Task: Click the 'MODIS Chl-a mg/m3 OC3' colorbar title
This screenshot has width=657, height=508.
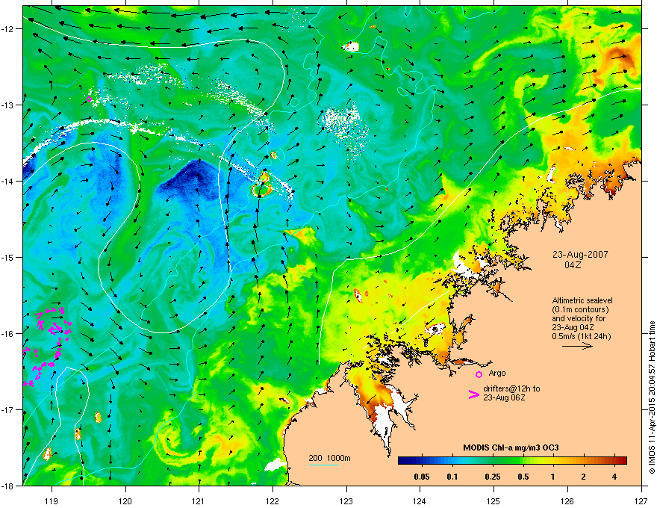Action: point(511,447)
